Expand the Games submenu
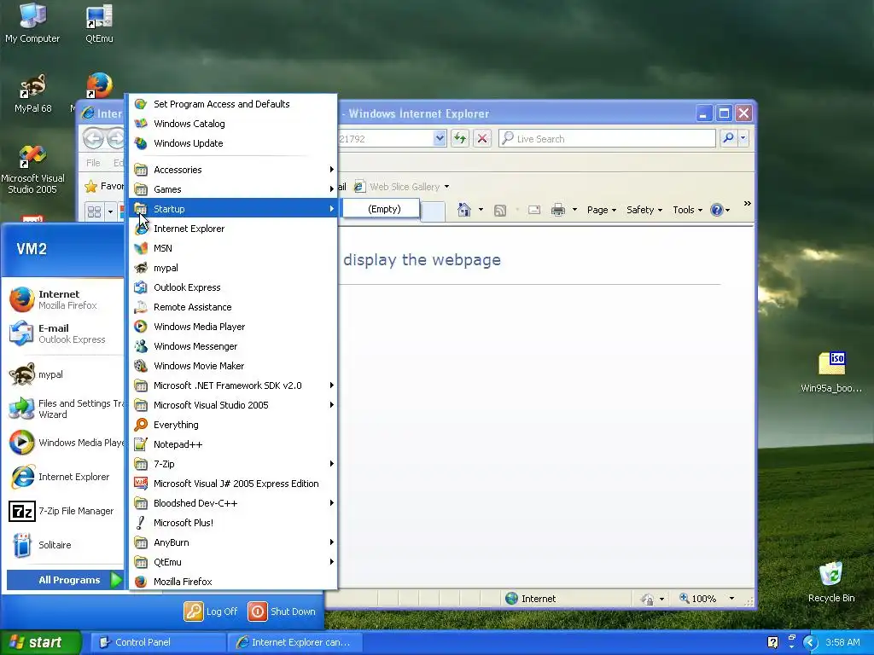This screenshot has height=655, width=874. (x=233, y=189)
